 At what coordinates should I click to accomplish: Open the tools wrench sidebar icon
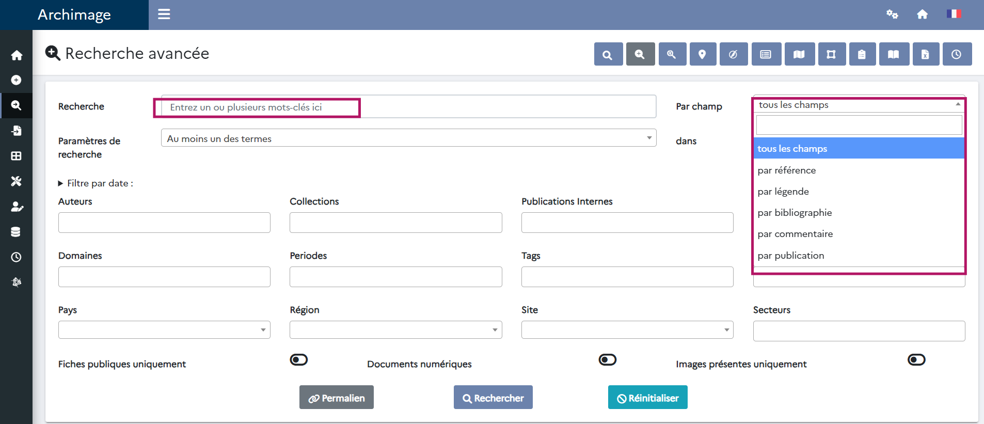(17, 181)
